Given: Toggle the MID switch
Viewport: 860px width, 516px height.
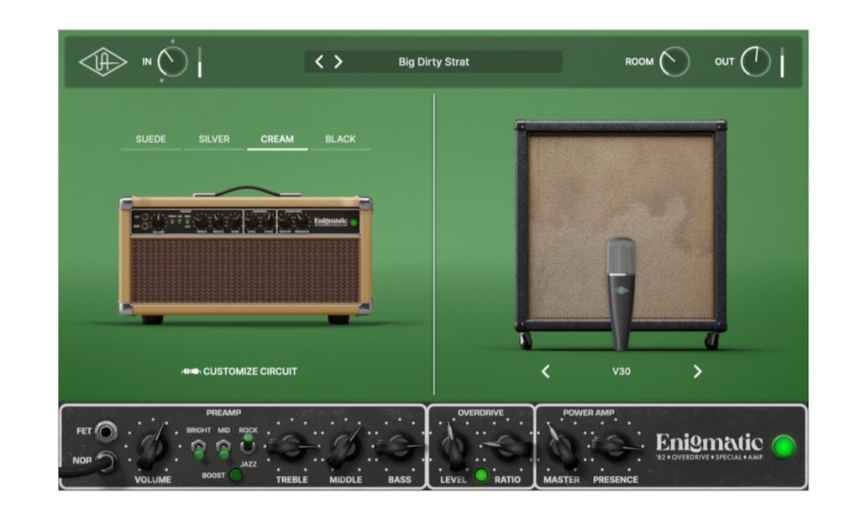Looking at the screenshot, I should [223, 449].
